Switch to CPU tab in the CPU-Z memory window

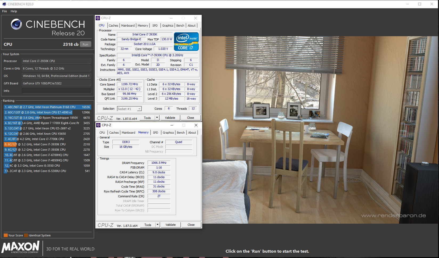click(102, 133)
